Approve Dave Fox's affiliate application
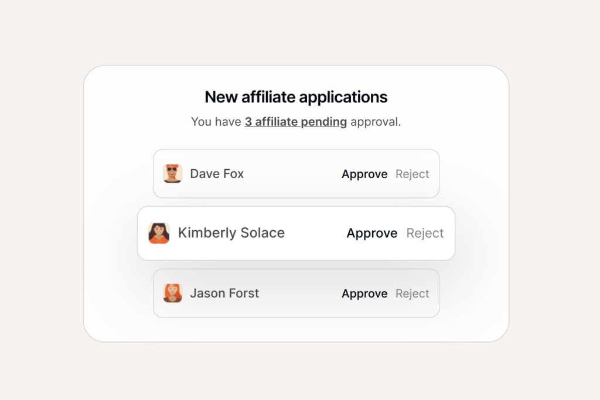This screenshot has width=600, height=400. pos(364,173)
